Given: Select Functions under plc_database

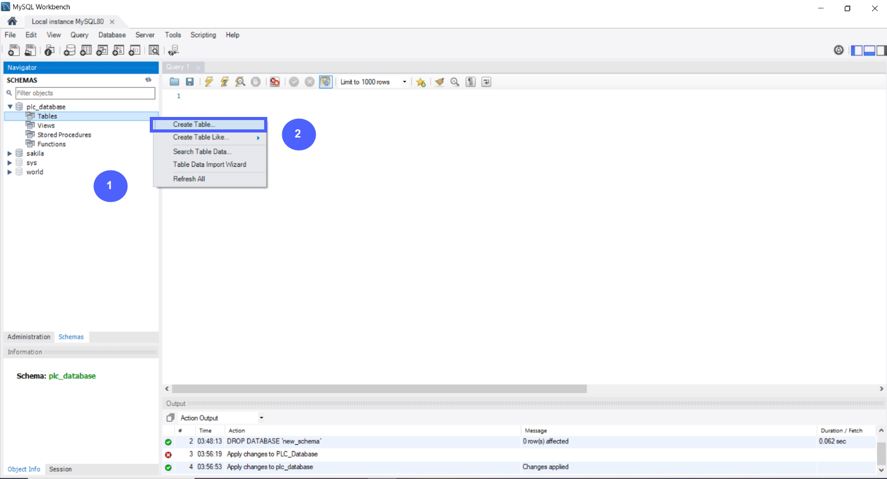Looking at the screenshot, I should pyautogui.click(x=52, y=144).
